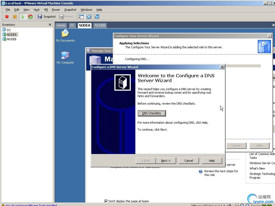The image size is (275, 206).
Task: Open the Snapshot menu
Action: click(70, 10)
